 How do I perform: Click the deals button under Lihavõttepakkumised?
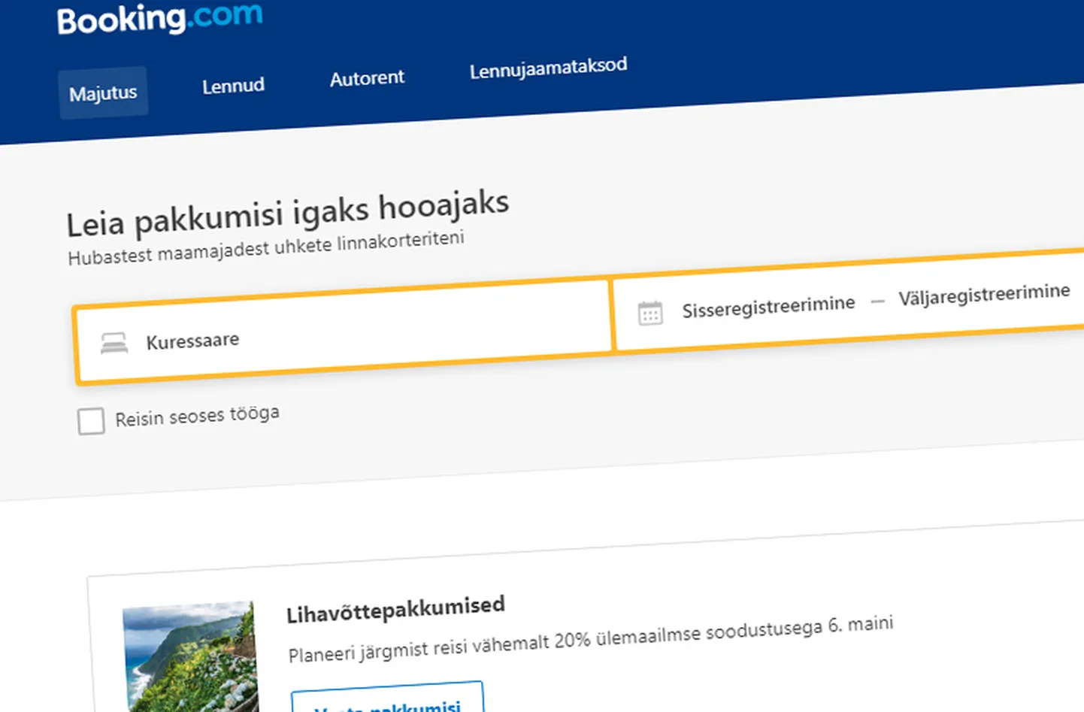tap(387, 698)
